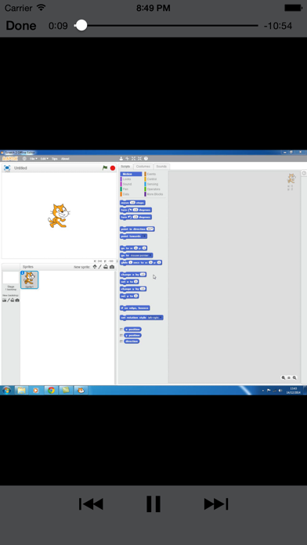
Task: Tick the direction reporter checkbox
Action: (x=121, y=341)
